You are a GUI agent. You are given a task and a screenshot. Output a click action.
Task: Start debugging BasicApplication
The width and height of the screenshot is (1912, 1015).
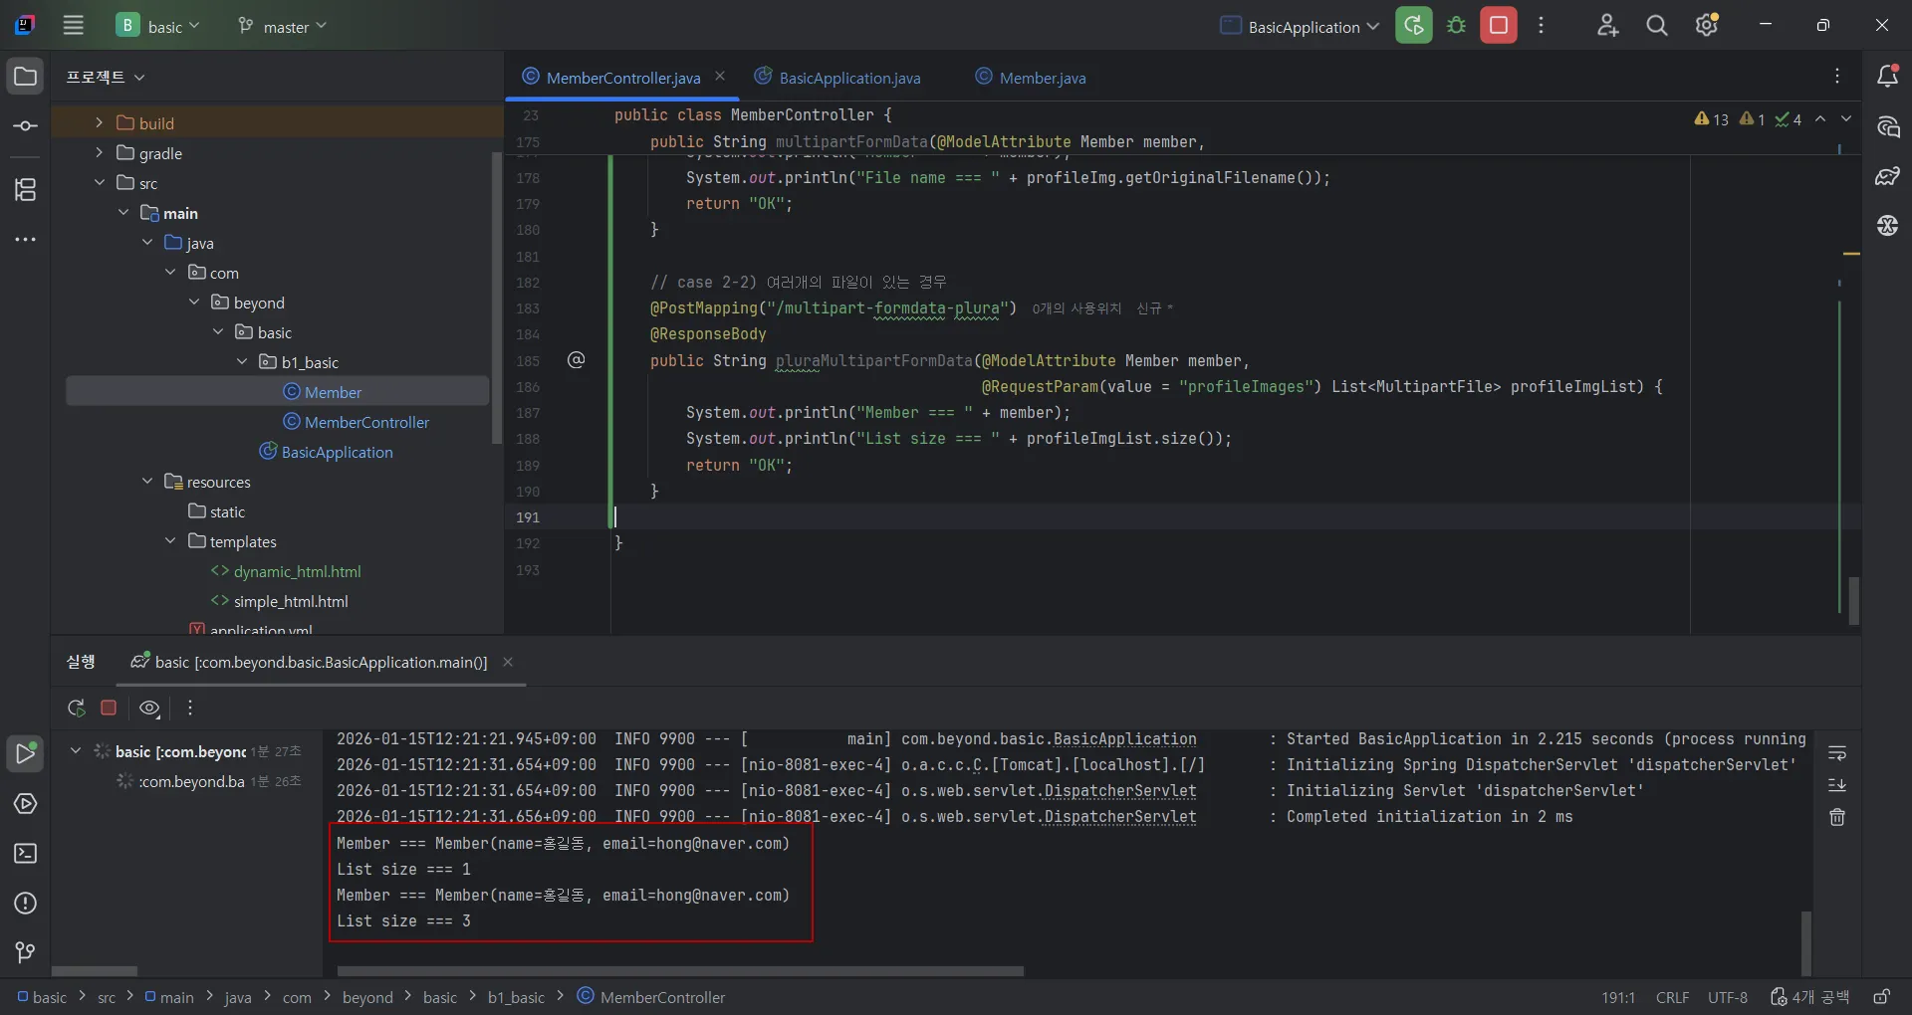[1457, 26]
